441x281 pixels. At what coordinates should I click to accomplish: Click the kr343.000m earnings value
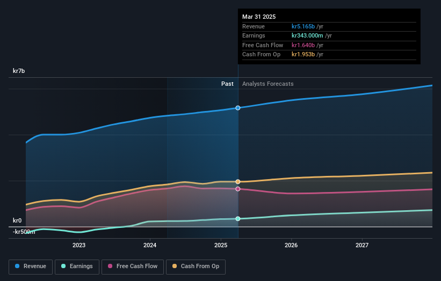[x=307, y=35]
